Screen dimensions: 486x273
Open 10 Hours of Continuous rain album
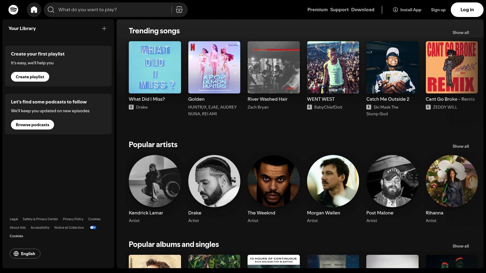(274, 261)
